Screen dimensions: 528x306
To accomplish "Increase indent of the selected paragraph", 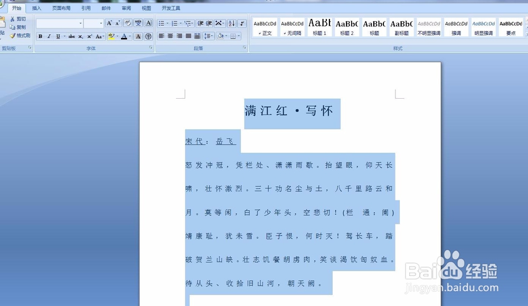I will (x=209, y=23).
